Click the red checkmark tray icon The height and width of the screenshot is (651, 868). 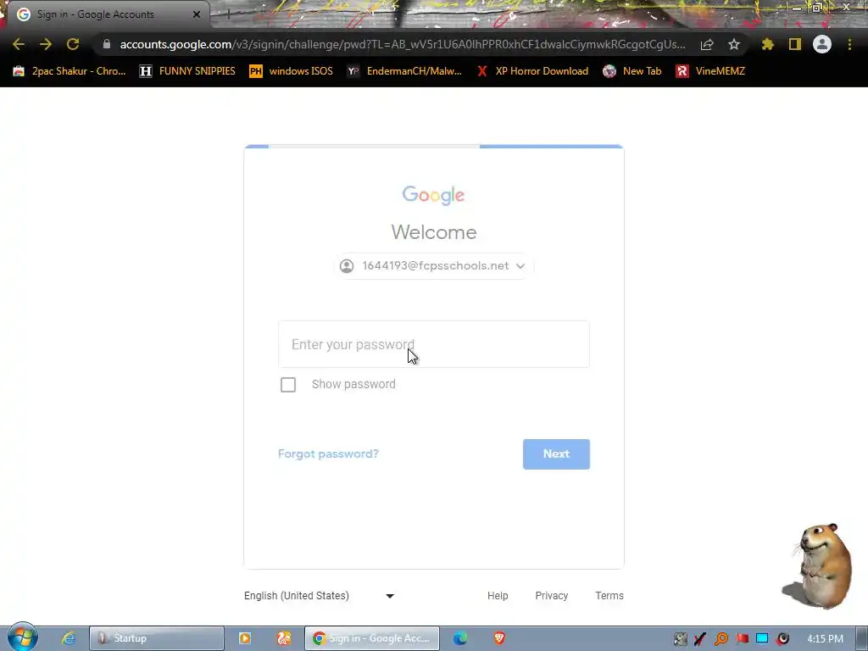[x=699, y=639]
